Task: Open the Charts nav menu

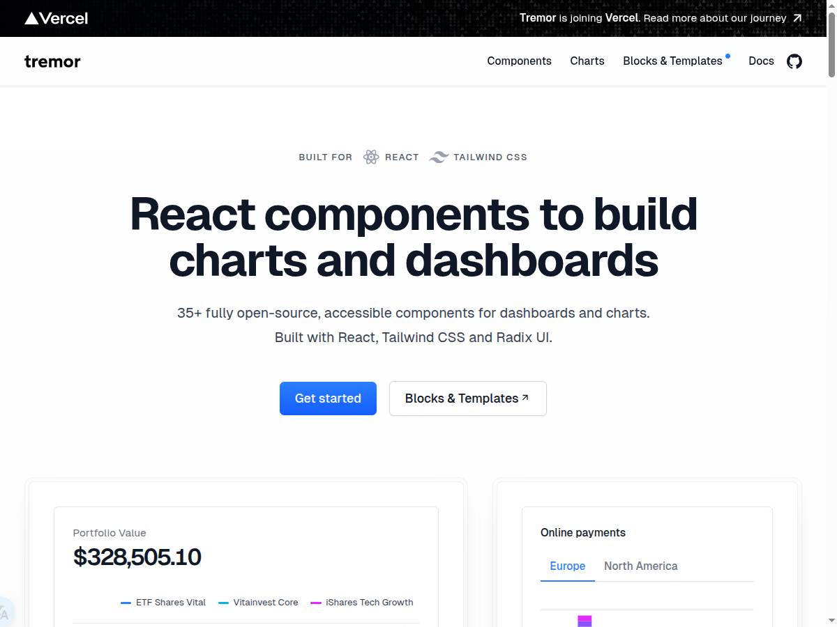Action: pos(587,61)
